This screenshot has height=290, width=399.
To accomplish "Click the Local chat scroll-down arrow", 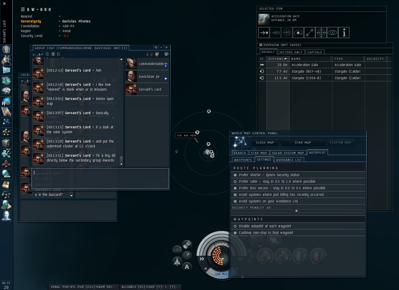I will (71, 196).
